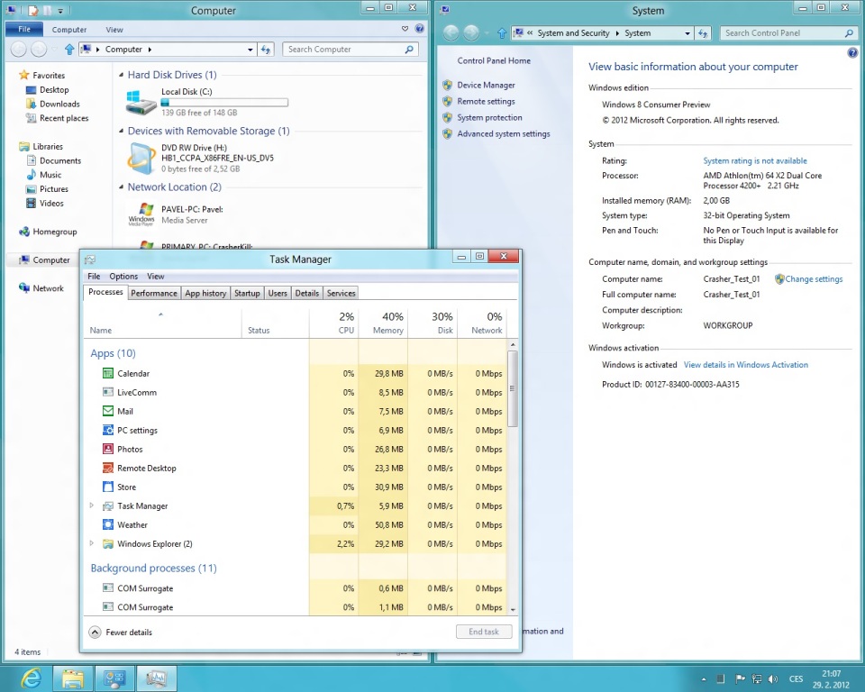The image size is (865, 692).
Task: Click Properties icon in Explorer quick access toolbar
Action: [33, 11]
